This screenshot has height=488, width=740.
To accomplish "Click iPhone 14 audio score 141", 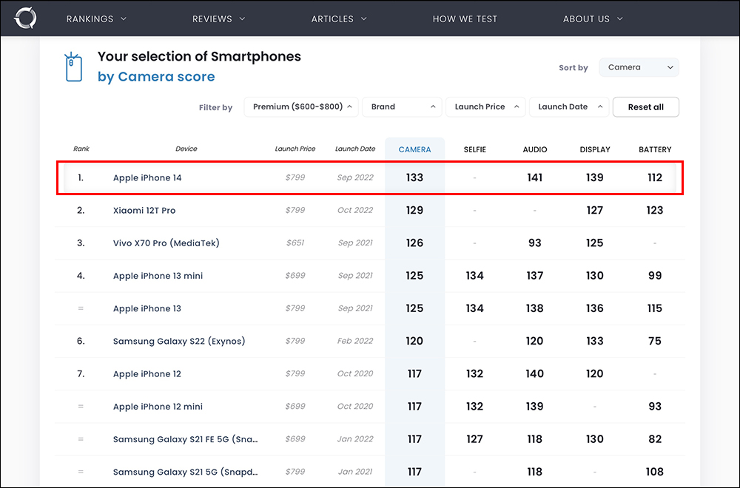I will pyautogui.click(x=535, y=177).
